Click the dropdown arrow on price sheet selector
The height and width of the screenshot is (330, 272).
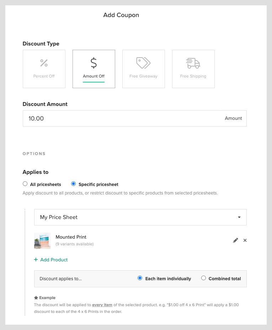pyautogui.click(x=239, y=217)
